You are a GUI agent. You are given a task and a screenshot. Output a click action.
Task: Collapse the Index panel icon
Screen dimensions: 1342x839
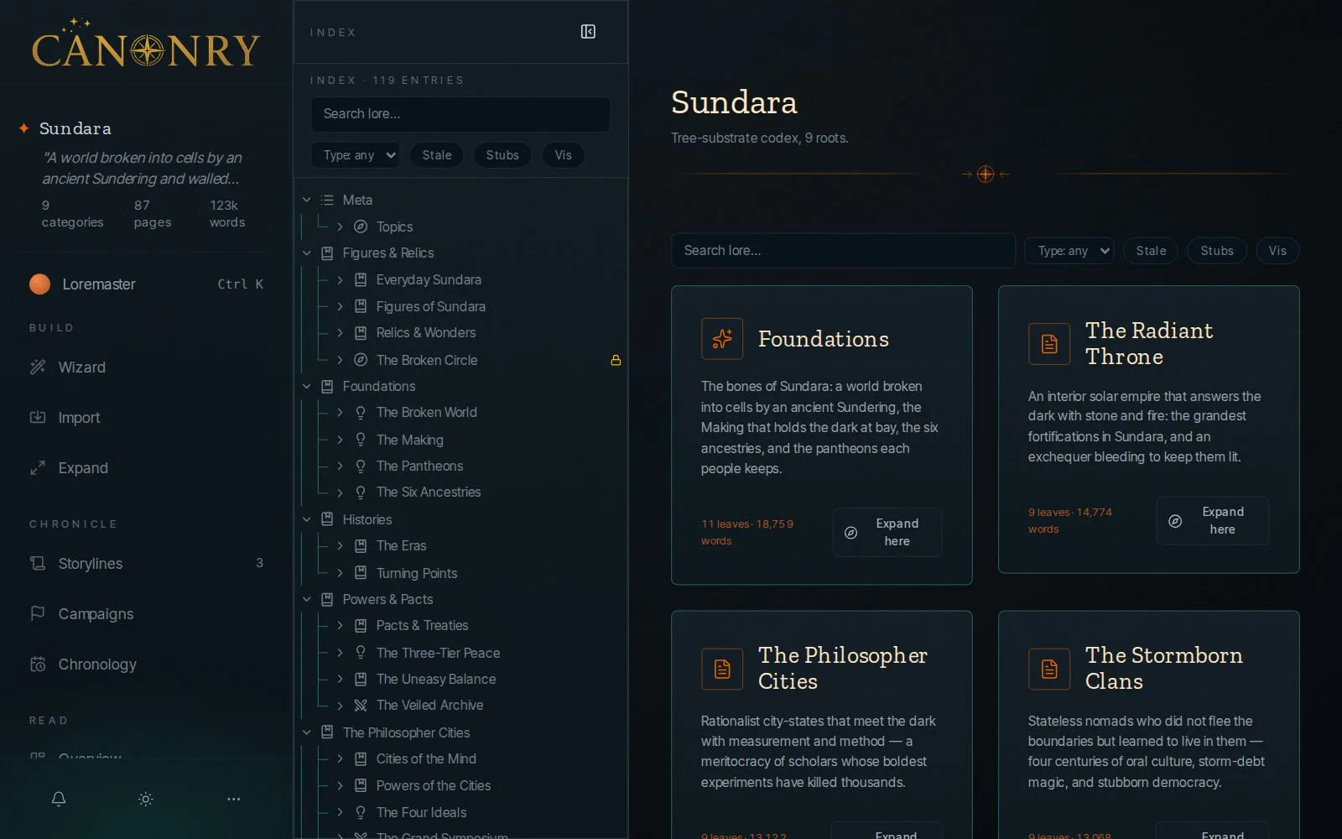(x=588, y=32)
